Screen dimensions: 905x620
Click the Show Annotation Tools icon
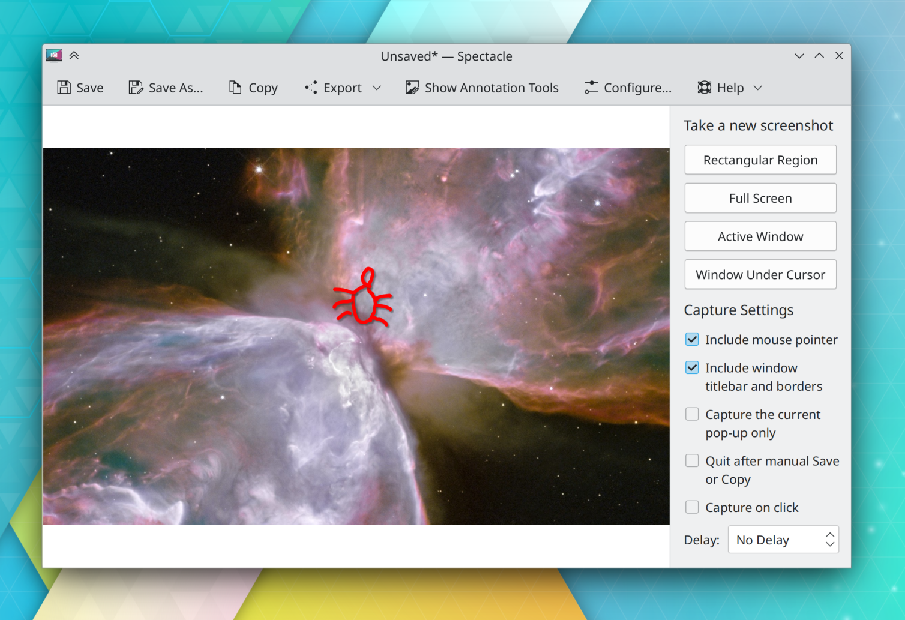[x=412, y=87]
